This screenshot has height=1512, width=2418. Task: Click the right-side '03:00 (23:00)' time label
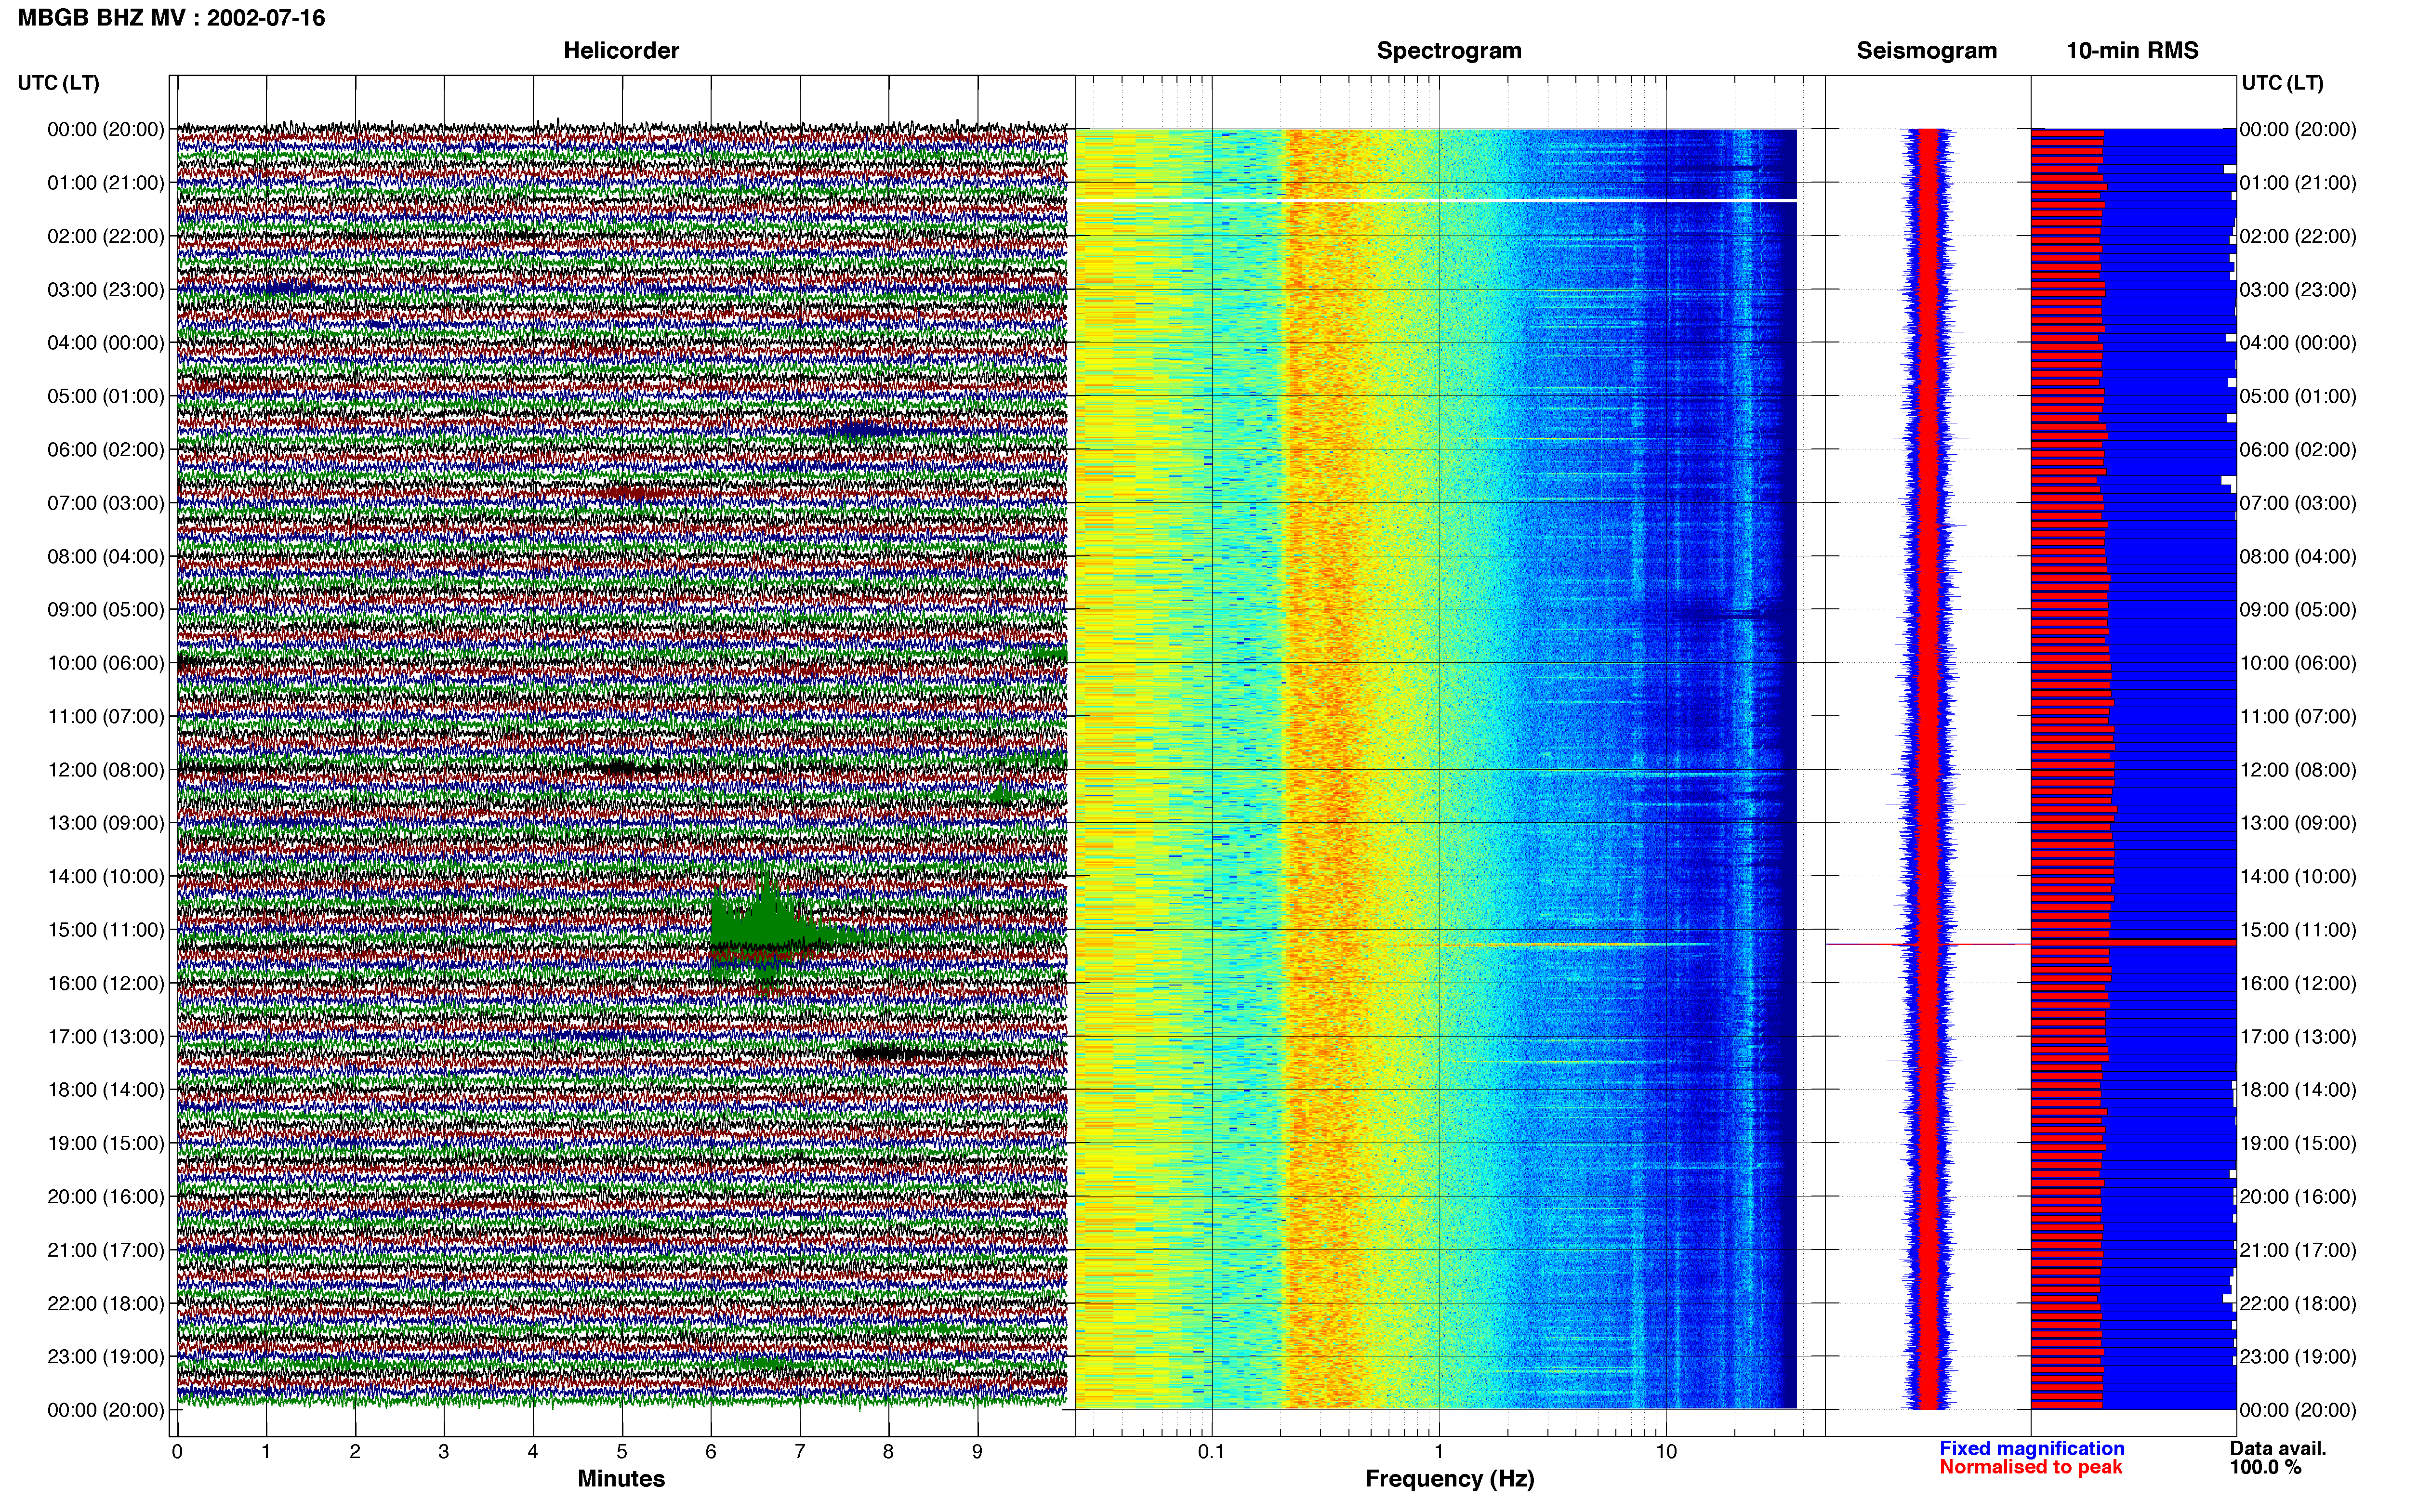pos(2298,290)
